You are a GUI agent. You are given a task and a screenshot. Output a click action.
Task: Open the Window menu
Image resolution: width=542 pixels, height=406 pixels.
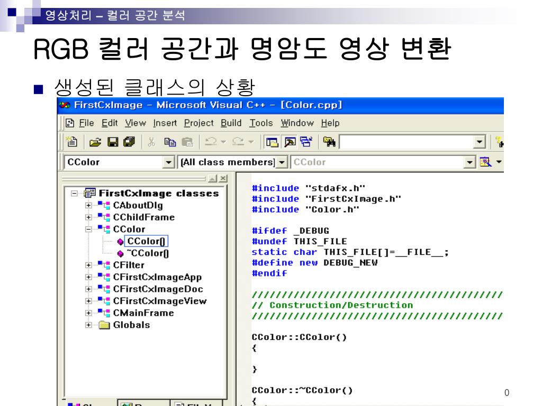(297, 123)
